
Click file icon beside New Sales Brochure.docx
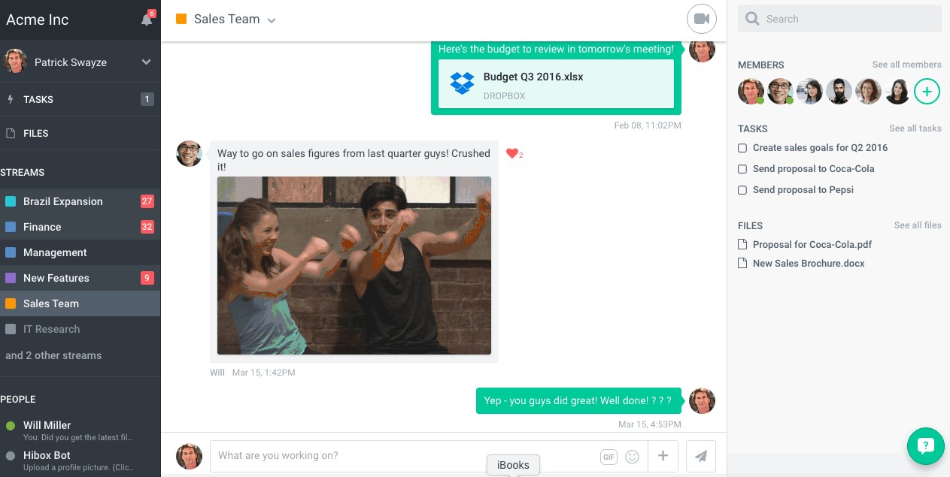(x=742, y=263)
